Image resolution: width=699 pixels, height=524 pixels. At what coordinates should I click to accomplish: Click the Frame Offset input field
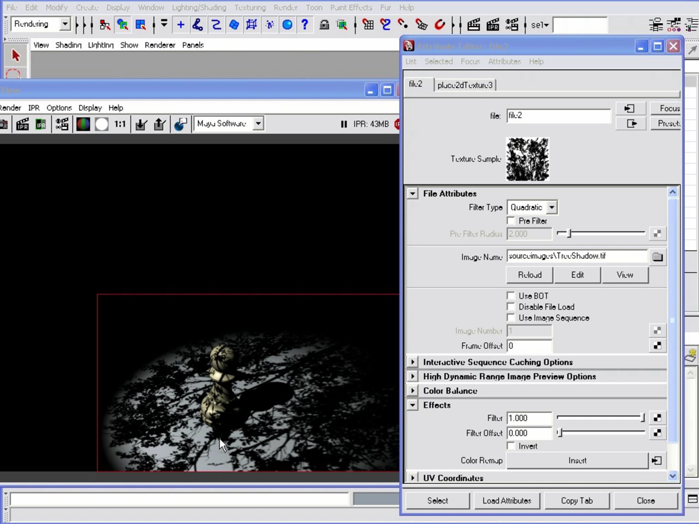pyautogui.click(x=529, y=346)
